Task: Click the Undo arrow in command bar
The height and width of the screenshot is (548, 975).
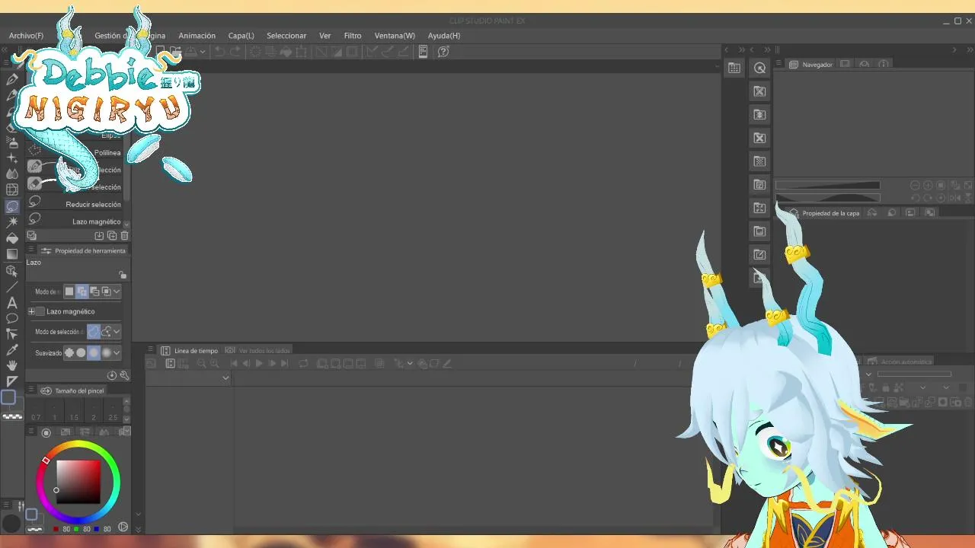Action: (219, 52)
